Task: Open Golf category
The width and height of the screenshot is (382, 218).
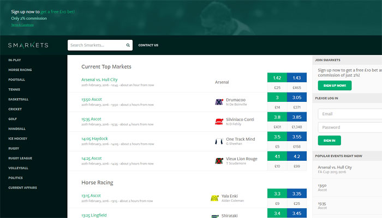Action: point(13,119)
